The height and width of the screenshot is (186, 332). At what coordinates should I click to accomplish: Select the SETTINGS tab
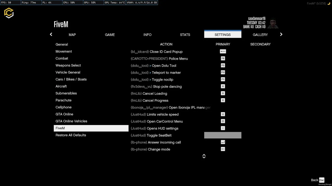223,34
